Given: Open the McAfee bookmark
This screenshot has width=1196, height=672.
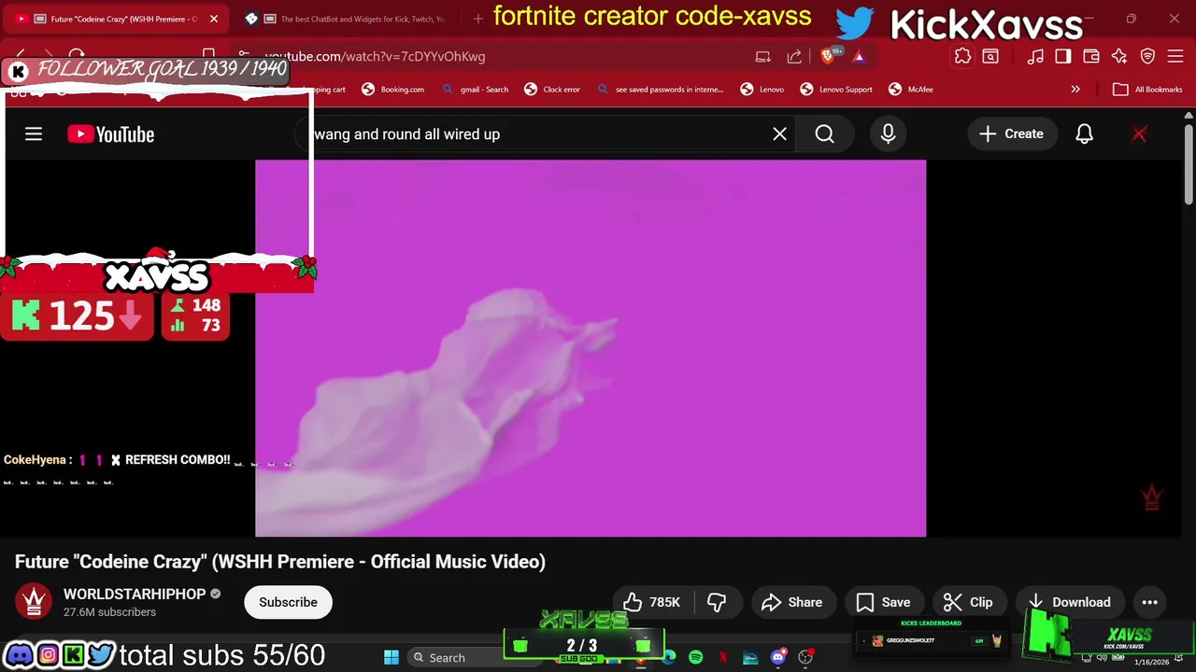Looking at the screenshot, I should [911, 90].
